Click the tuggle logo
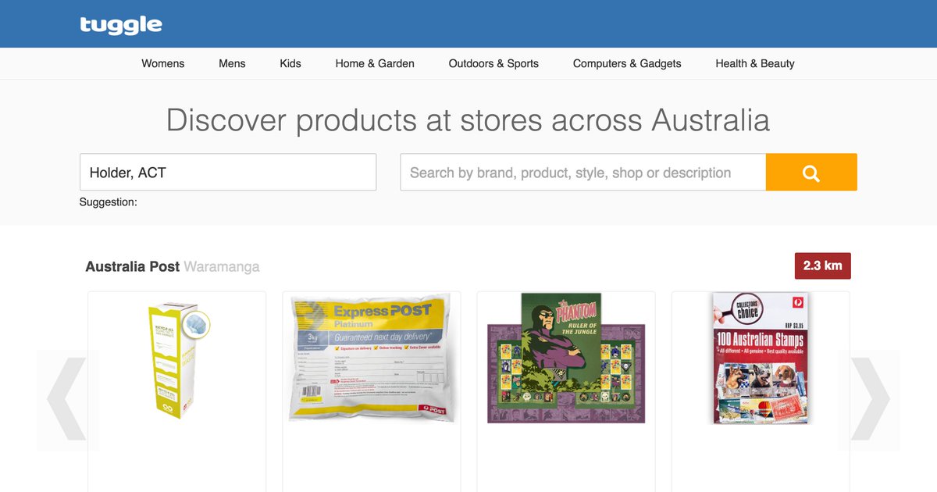Viewport: 937px width, 492px height. [x=121, y=25]
